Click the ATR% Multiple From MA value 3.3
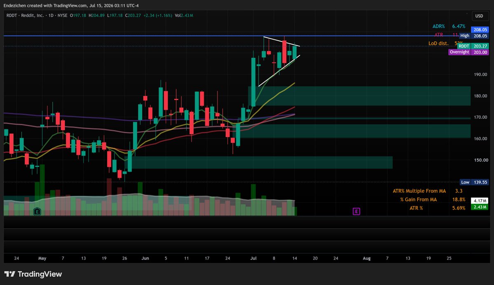Screen dimensions: 494x285 click(459, 191)
